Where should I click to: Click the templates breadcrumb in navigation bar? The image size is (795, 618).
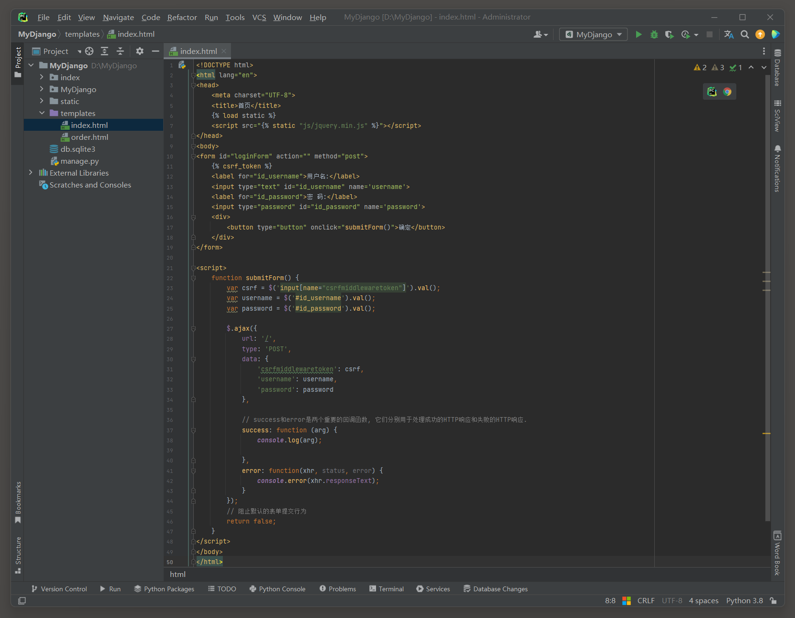coord(82,34)
